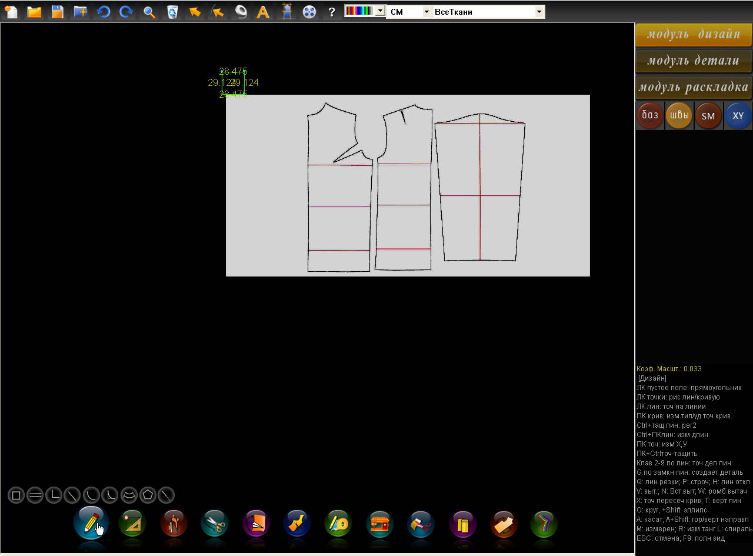This screenshot has height=556, width=753.
Task: Click the magnifier zoom icon in toolbar
Action: coord(149,12)
